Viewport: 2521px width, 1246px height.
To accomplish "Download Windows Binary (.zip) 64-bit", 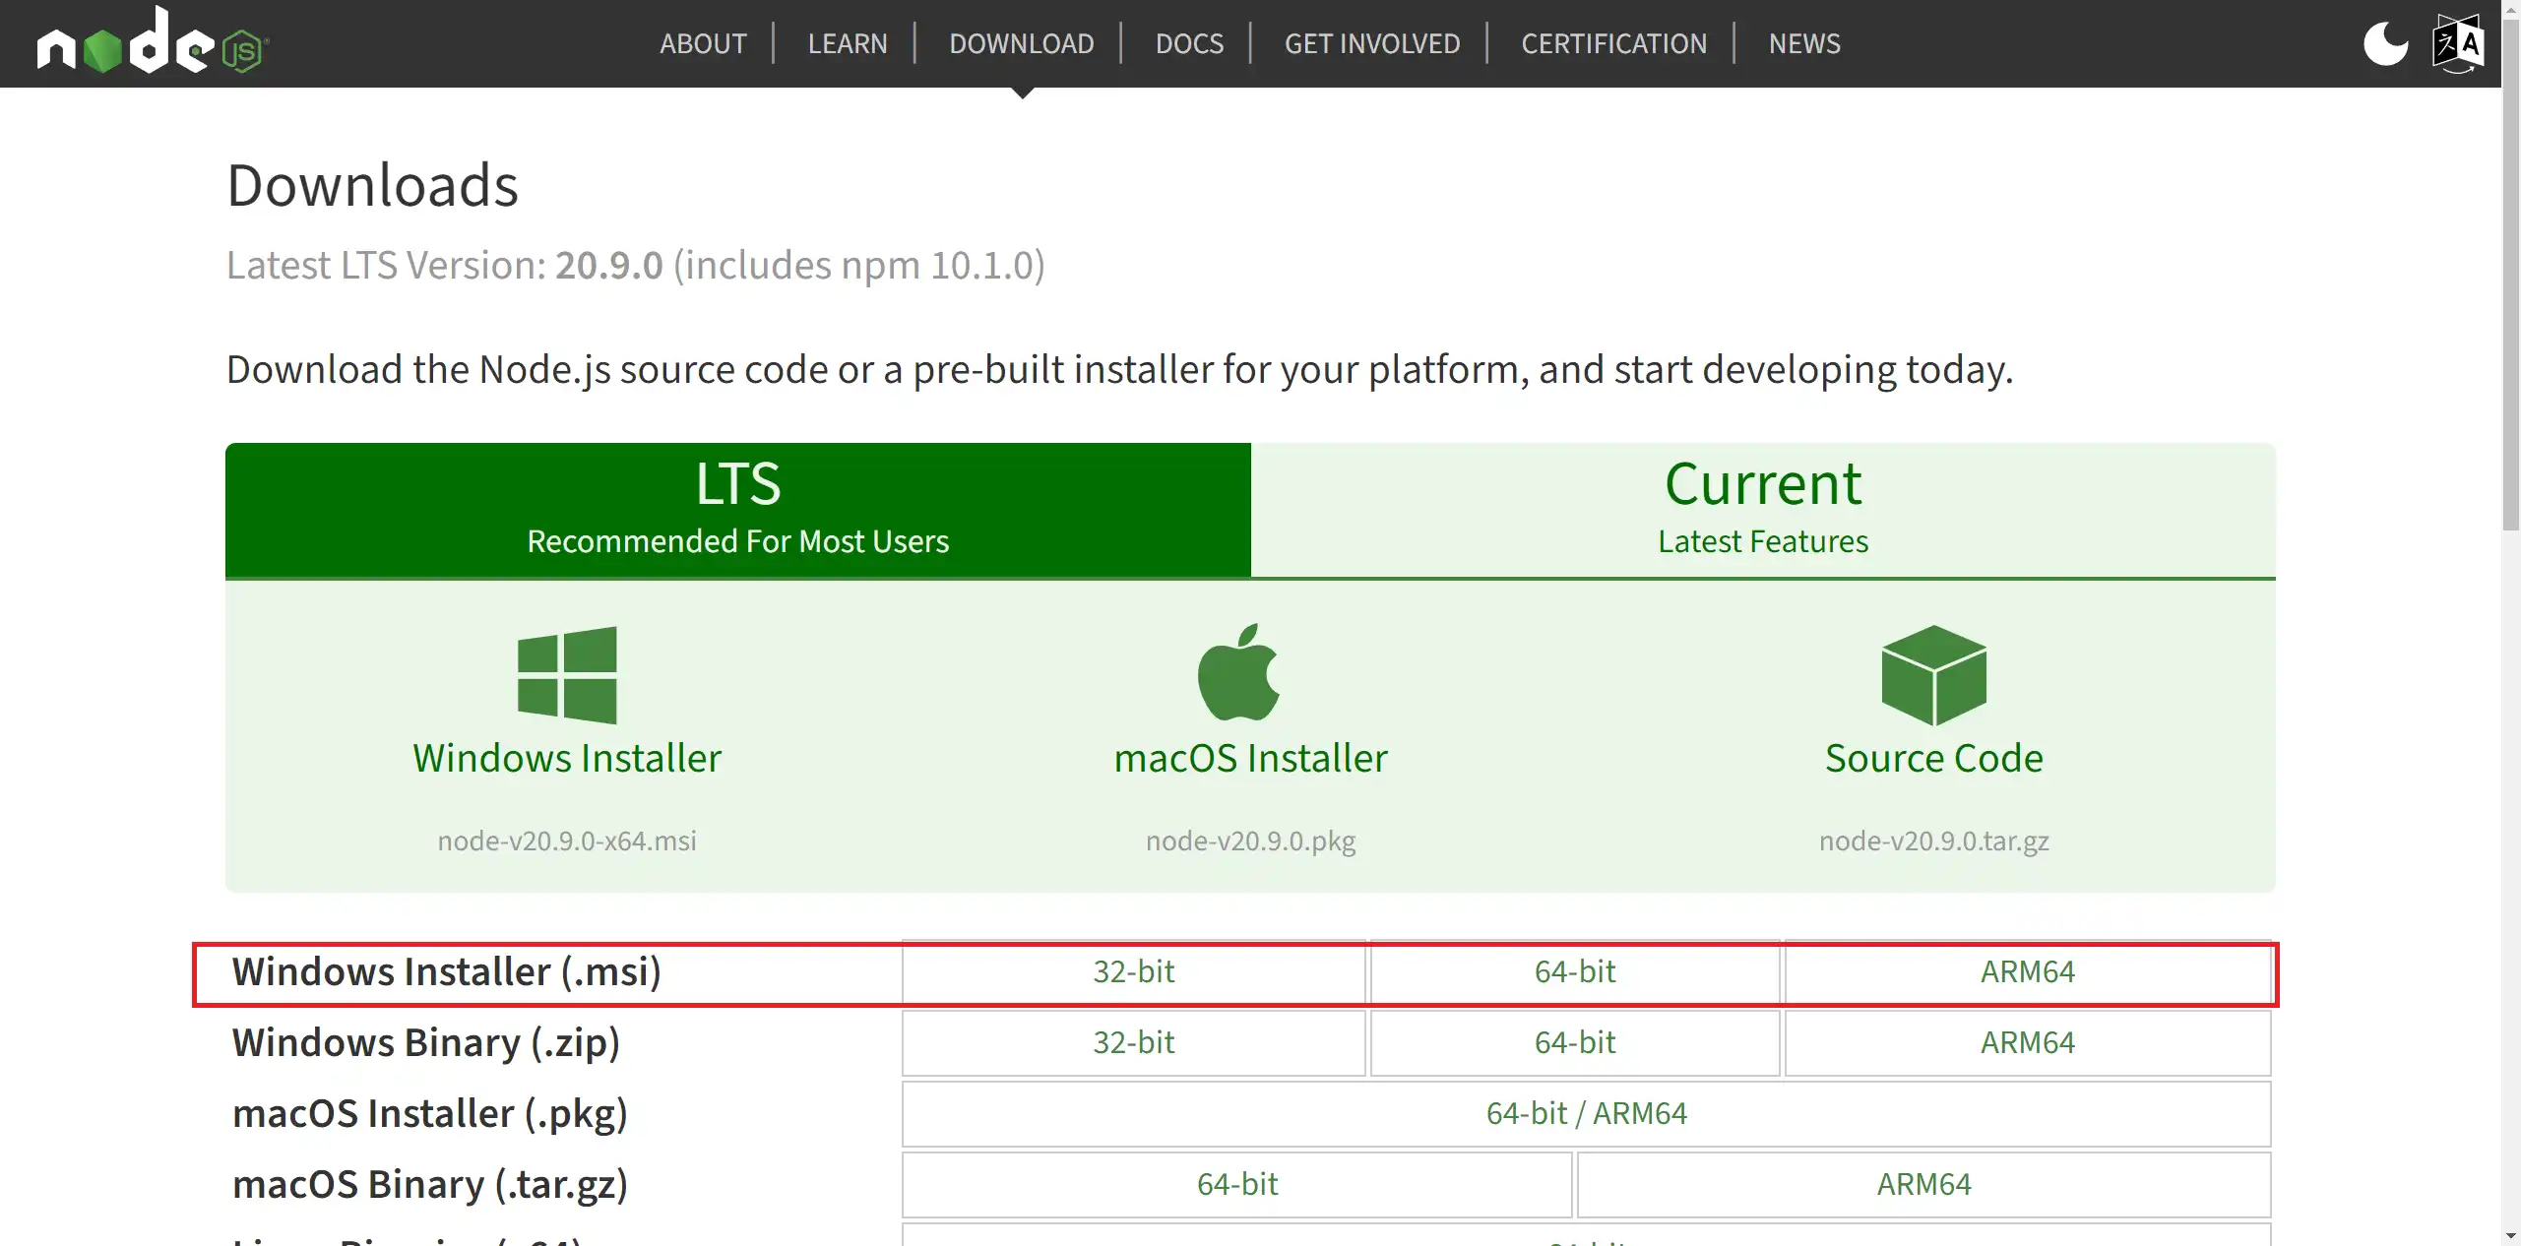I will coord(1575,1042).
